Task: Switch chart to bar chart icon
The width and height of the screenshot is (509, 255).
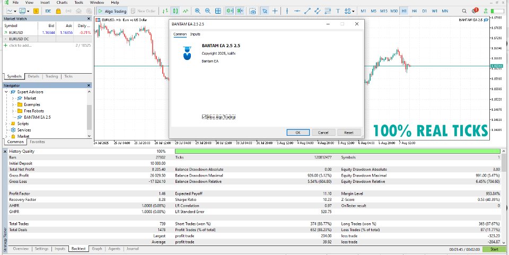Action: [165, 11]
